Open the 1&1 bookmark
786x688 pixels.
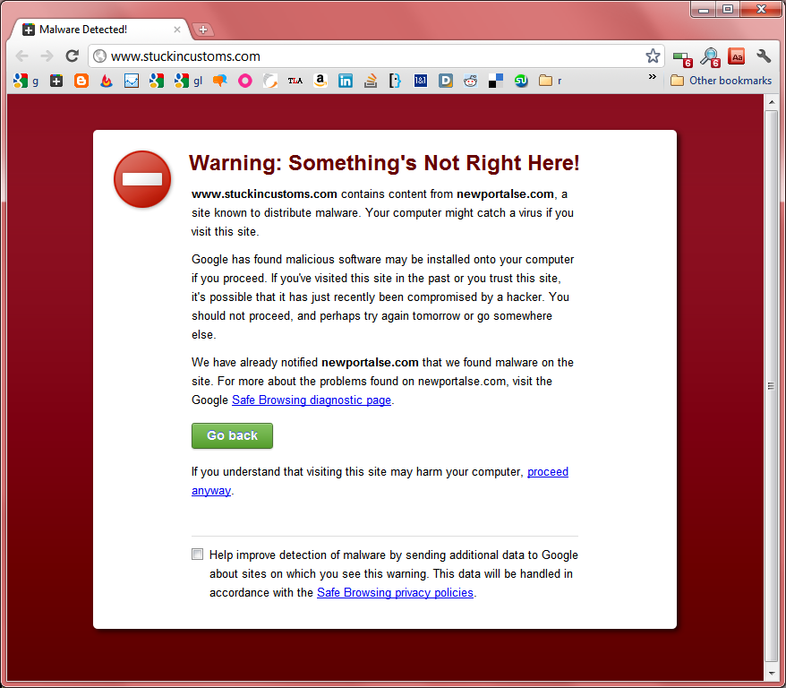pos(421,81)
